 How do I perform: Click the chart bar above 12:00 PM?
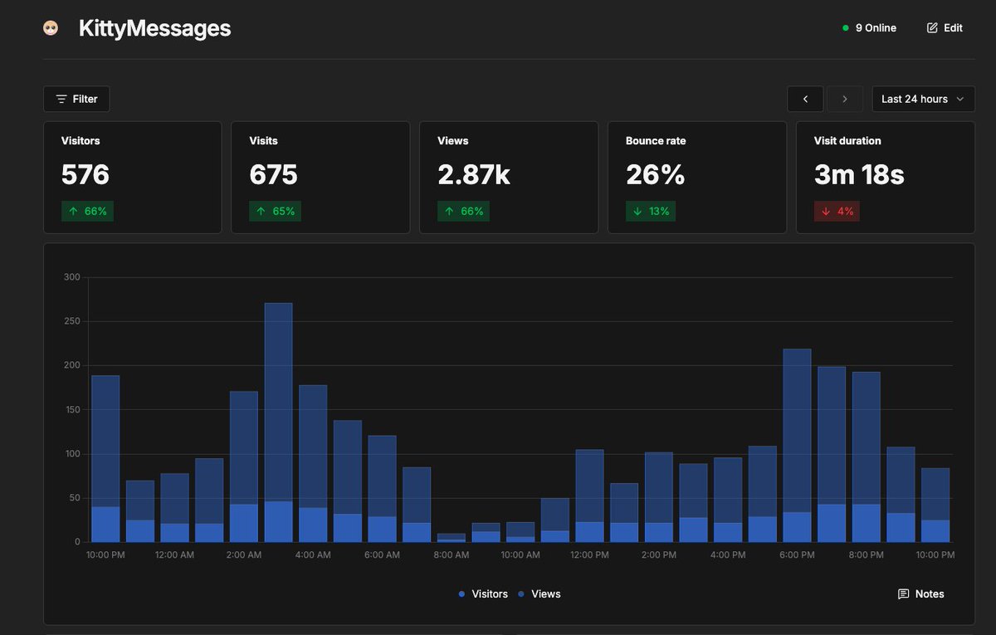(x=590, y=496)
